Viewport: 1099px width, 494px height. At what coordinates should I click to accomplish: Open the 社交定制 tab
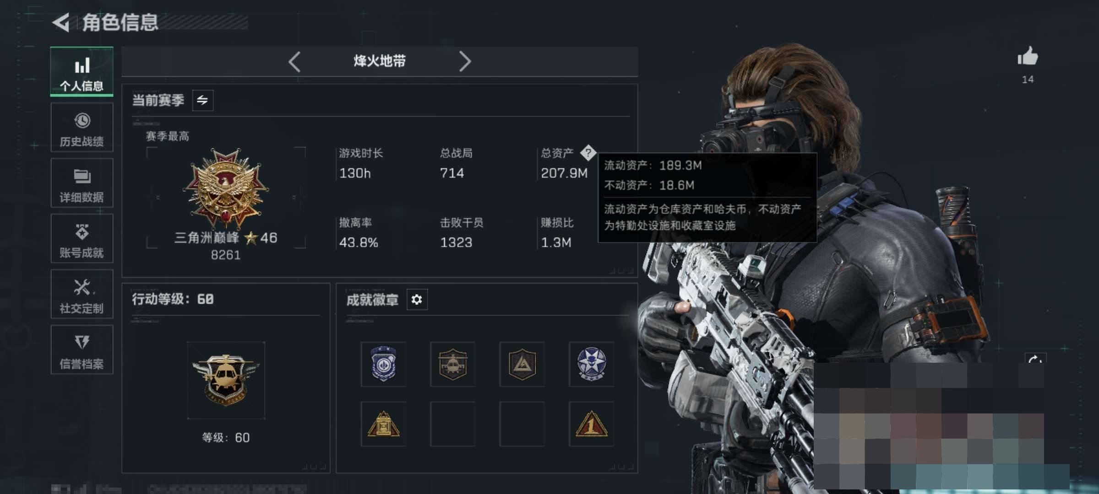tap(82, 294)
